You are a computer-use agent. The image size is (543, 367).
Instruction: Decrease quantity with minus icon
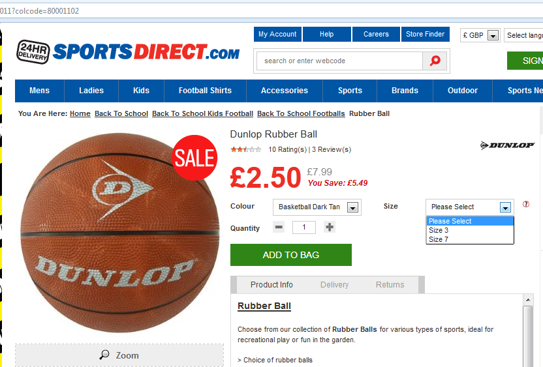point(279,227)
